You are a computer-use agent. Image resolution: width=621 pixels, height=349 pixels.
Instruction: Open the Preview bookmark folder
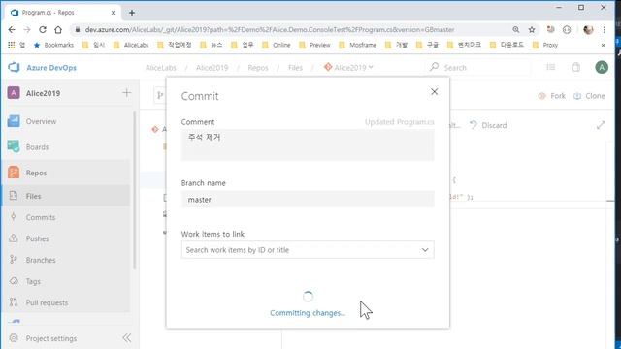pyautogui.click(x=314, y=46)
